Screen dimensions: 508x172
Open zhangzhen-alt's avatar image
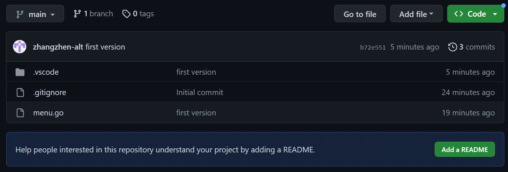[20, 47]
